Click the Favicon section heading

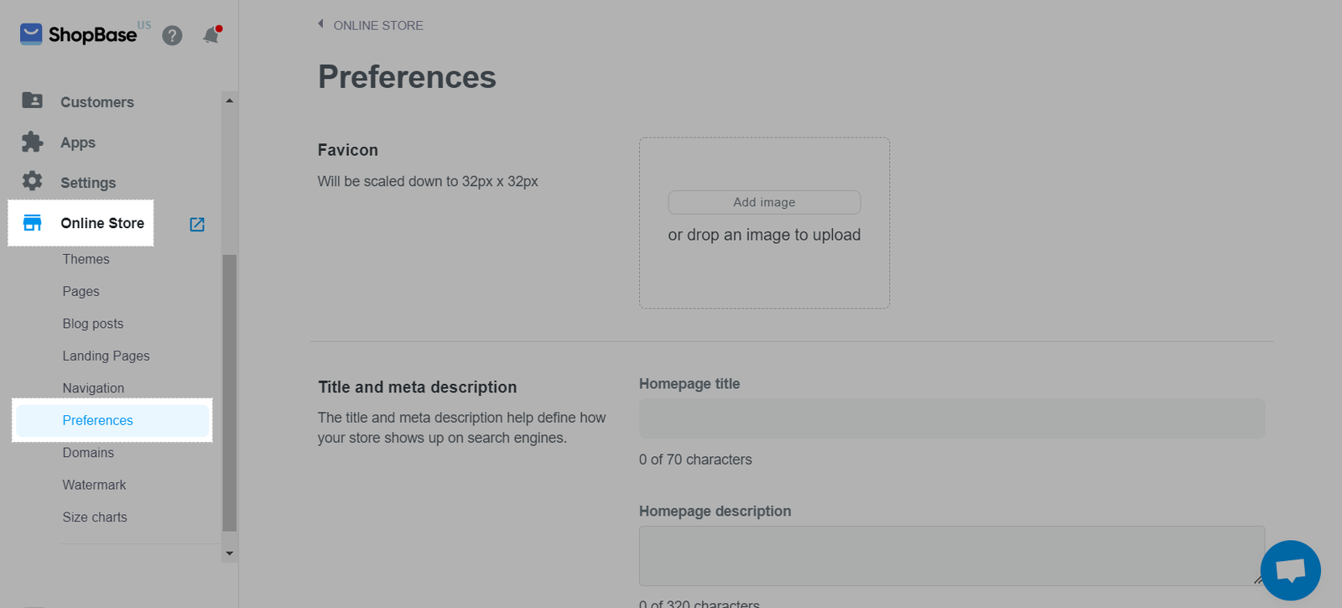click(x=347, y=150)
